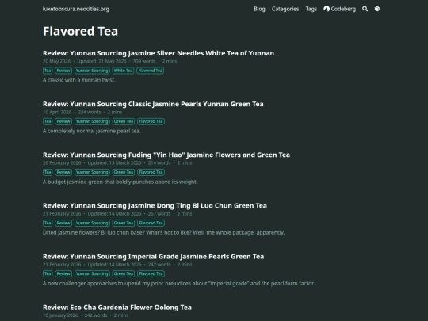The height and width of the screenshot is (321, 428).
Task: Click Green Tea tag on Imperial Grade post
Action: point(124,273)
